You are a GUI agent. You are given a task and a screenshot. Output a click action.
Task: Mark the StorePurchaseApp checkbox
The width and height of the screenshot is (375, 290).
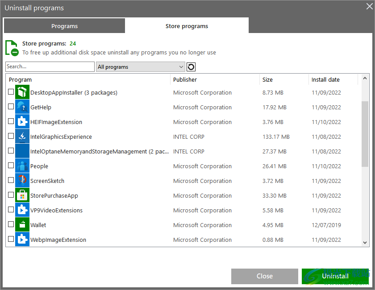[x=11, y=195]
